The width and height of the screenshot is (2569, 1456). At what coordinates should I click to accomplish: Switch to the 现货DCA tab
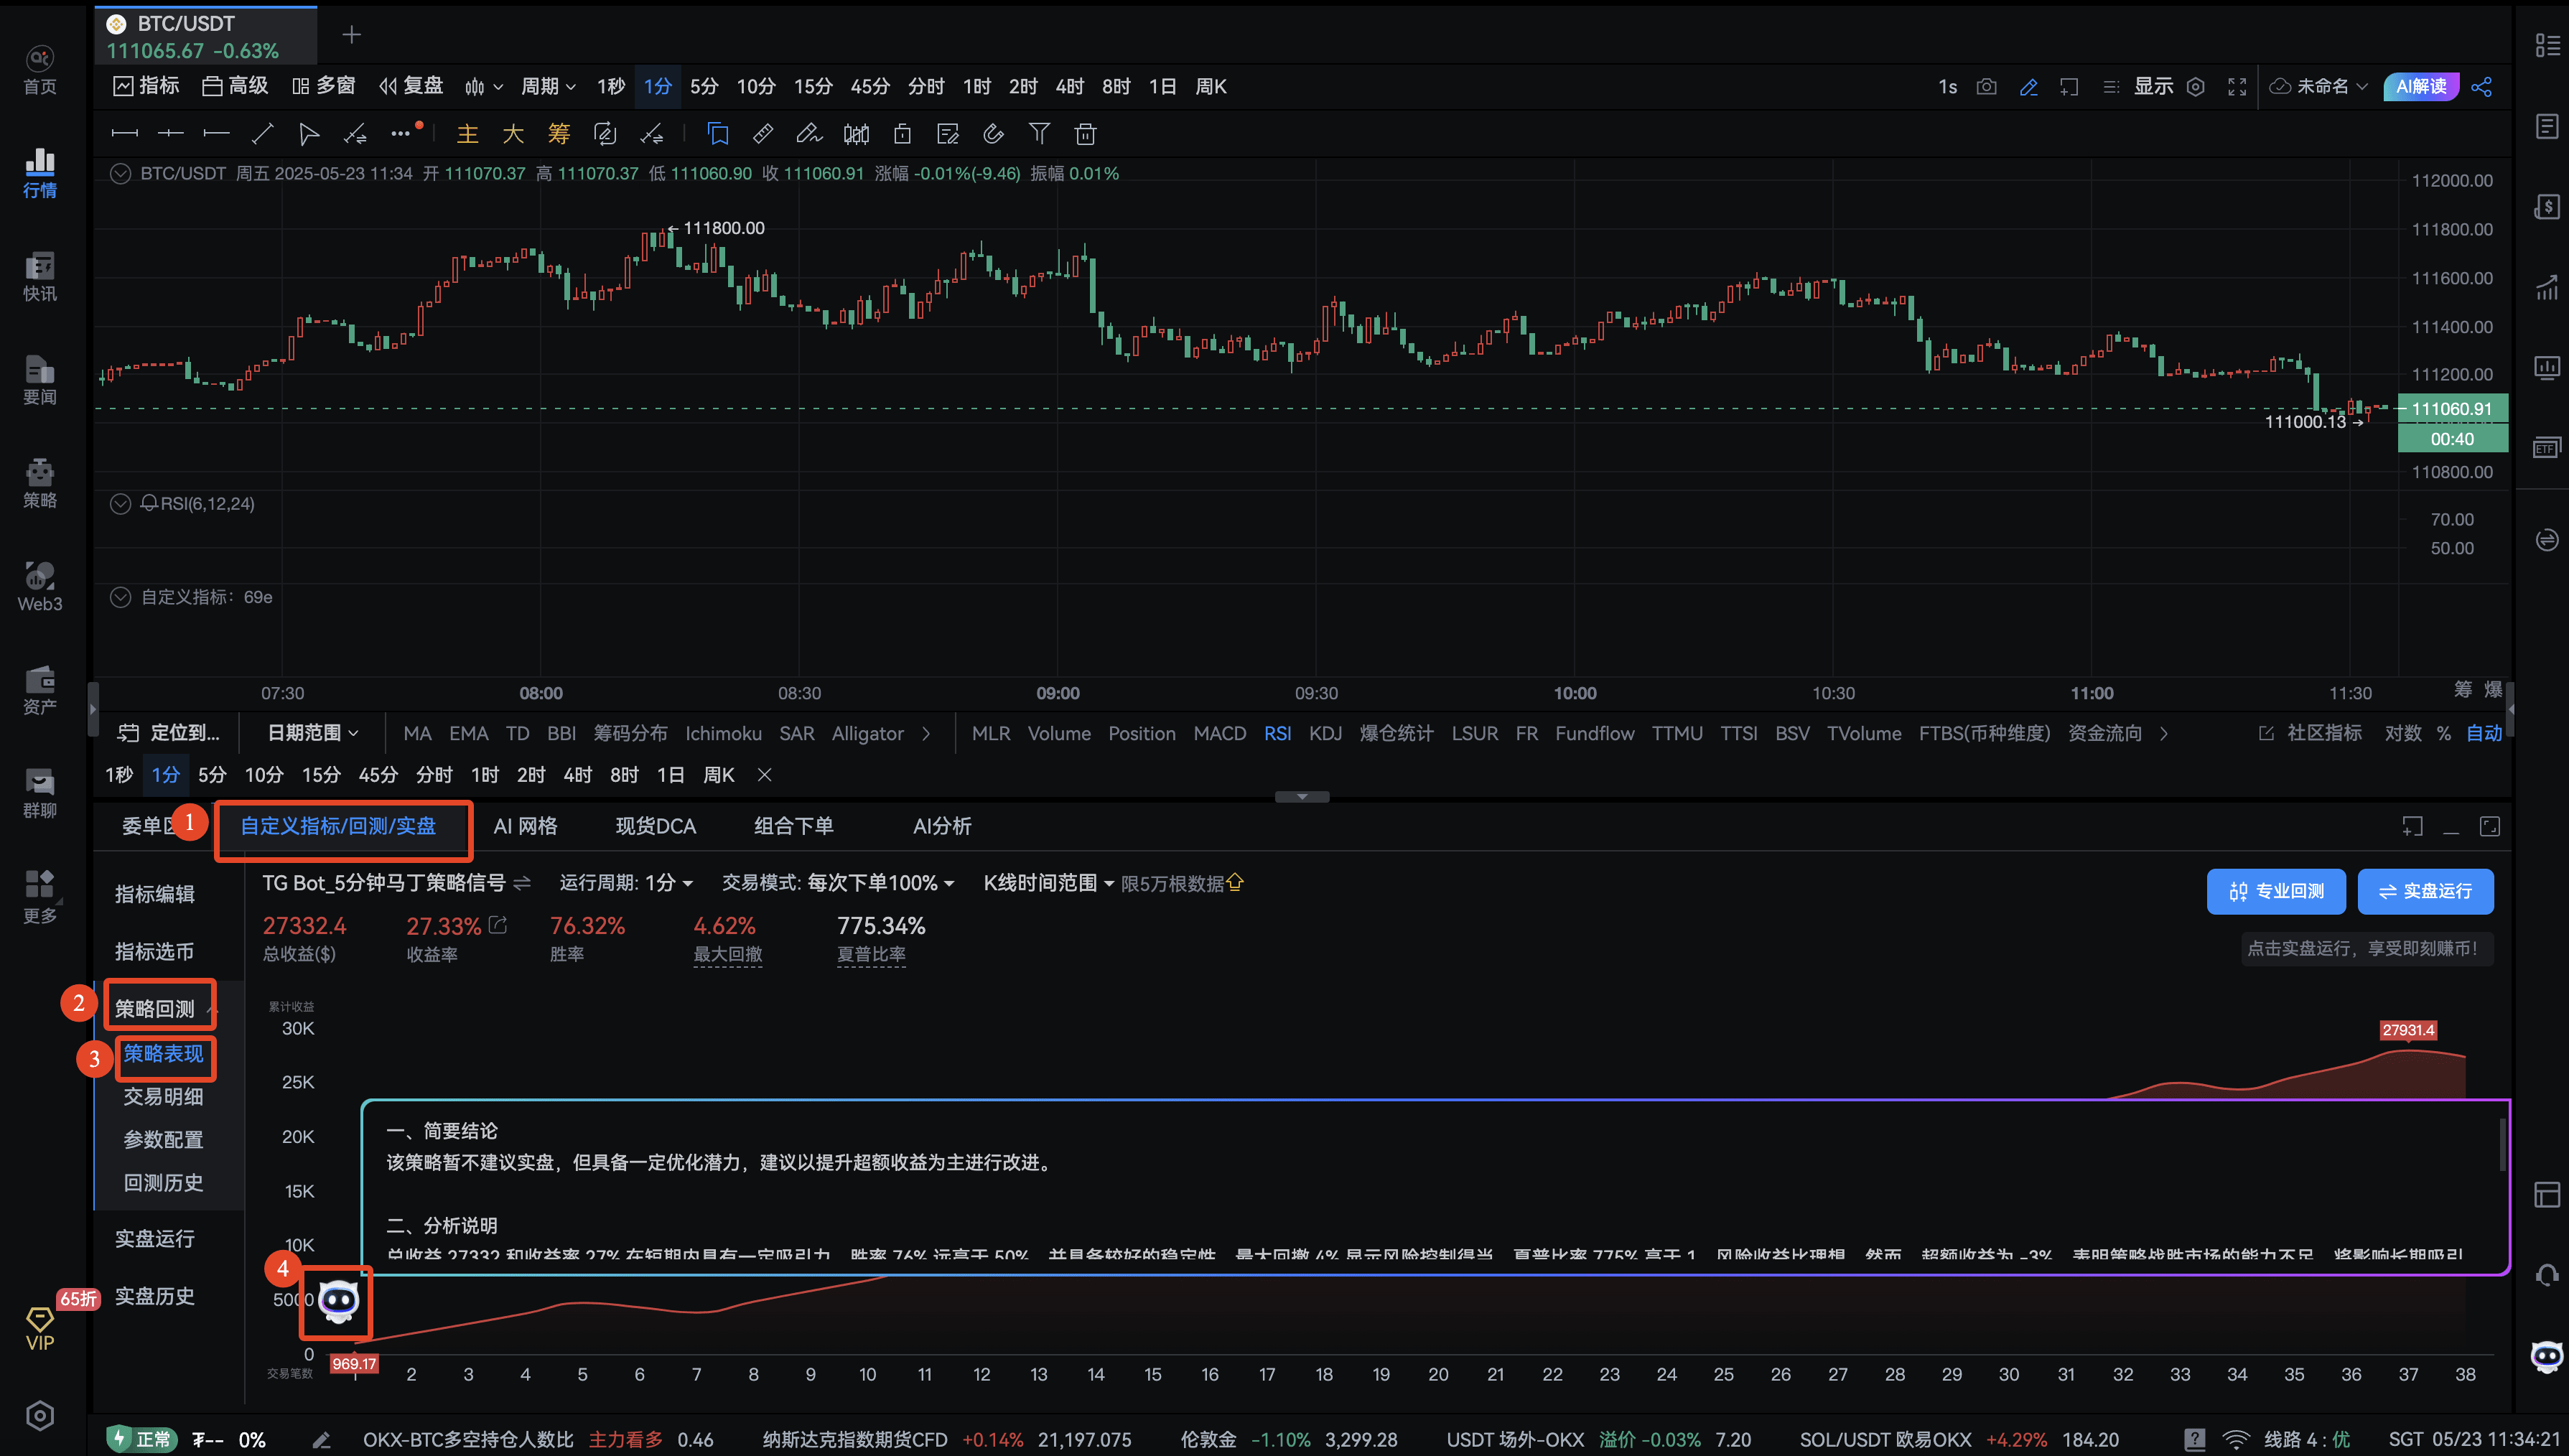[x=655, y=826]
